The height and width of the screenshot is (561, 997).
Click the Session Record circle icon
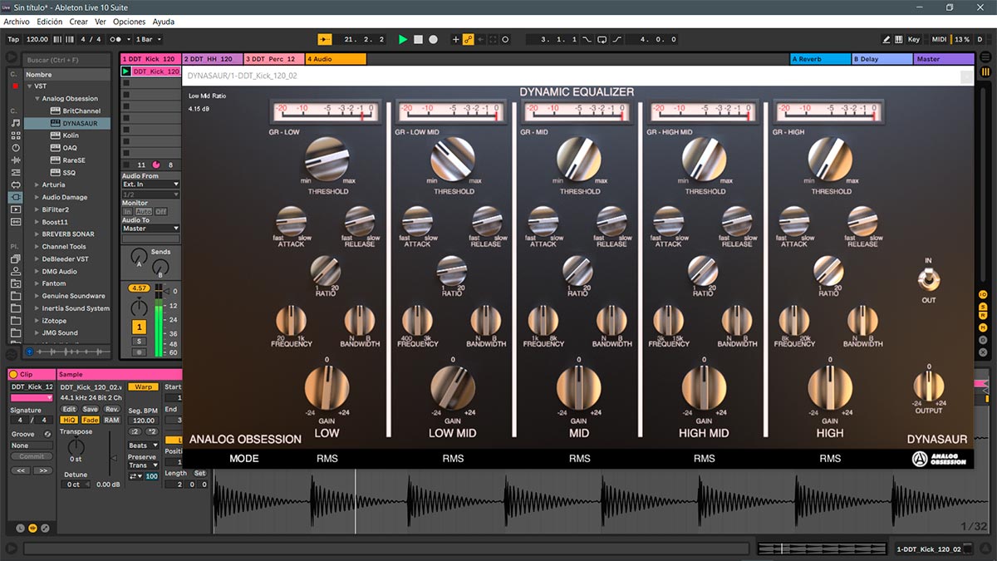coord(505,39)
